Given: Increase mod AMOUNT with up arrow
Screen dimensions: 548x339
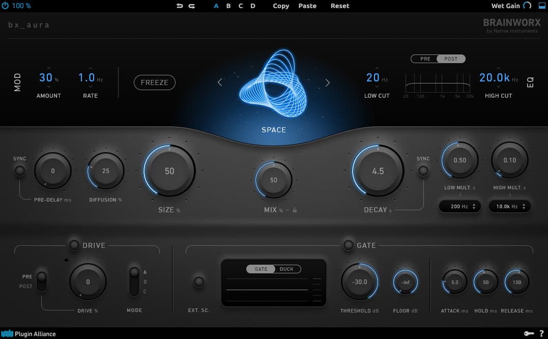Looking at the screenshot, I should (49, 68).
